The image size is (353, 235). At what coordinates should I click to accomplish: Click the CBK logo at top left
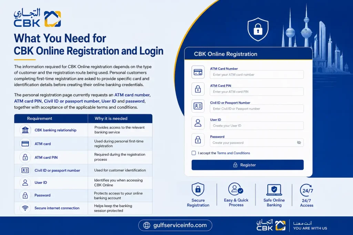pyautogui.click(x=37, y=18)
